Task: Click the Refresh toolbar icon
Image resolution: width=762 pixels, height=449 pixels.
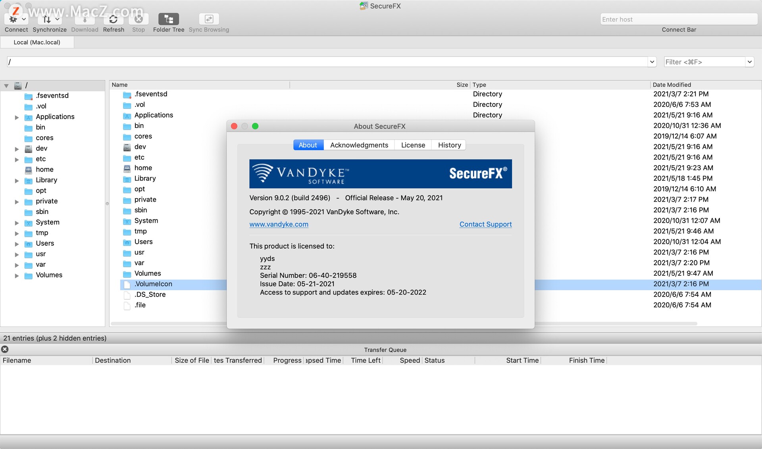Action: [114, 19]
